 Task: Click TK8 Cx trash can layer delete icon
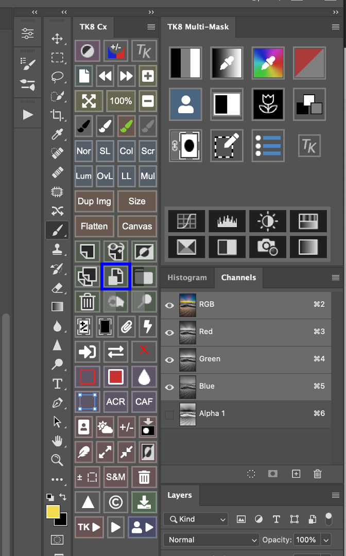87,302
